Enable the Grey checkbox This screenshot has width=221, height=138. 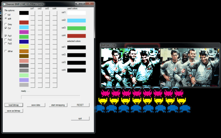[6, 24]
